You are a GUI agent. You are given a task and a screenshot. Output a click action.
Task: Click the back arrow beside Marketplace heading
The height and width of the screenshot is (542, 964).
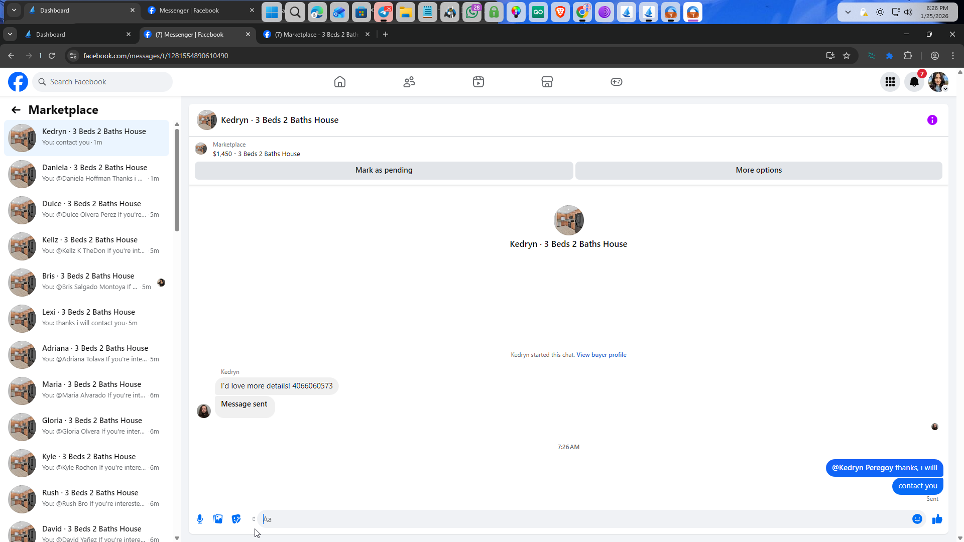(16, 110)
